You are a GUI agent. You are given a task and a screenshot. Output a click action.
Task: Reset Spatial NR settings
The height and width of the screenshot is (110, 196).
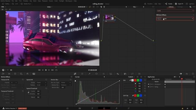[x=46, y=79]
